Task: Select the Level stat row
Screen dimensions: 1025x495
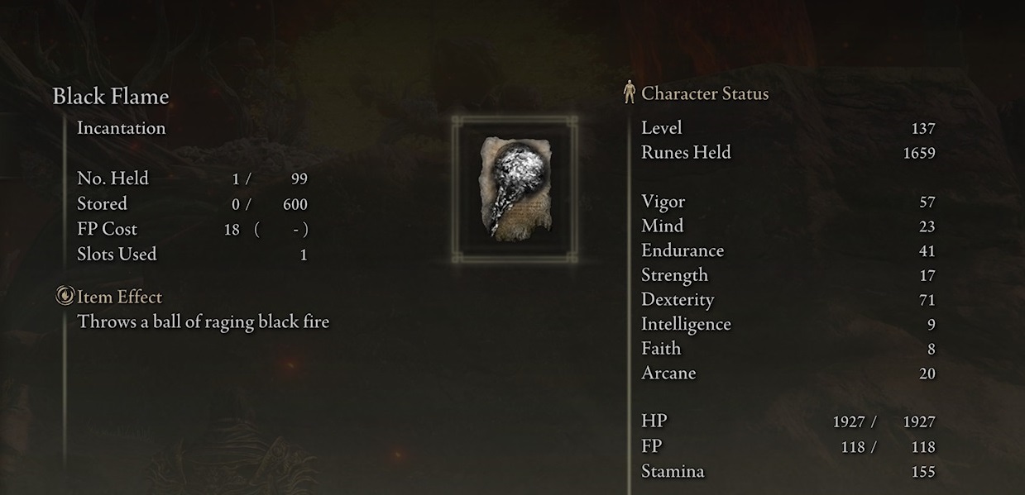Action: tap(788, 128)
